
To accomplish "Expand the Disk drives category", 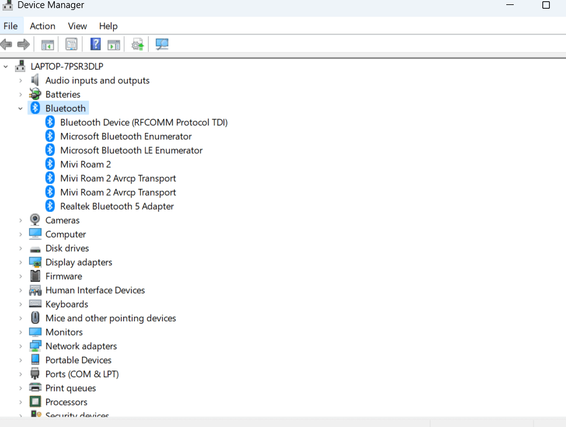I will (21, 247).
